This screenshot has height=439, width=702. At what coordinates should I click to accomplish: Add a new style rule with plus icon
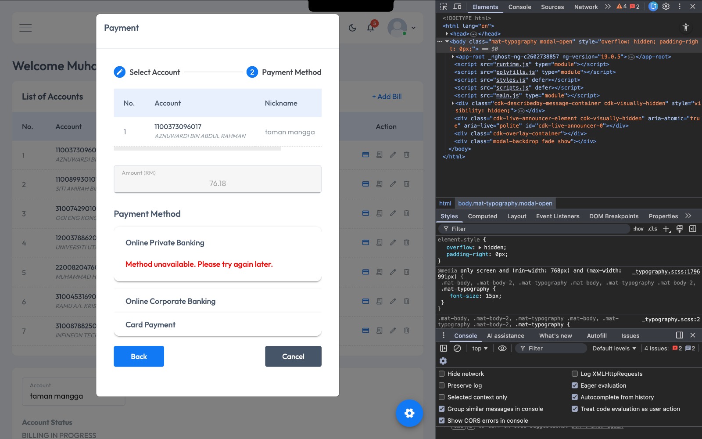click(x=666, y=229)
